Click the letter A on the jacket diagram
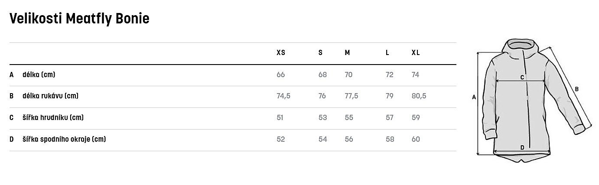Viewport: 599px width, 185px height. 474,98
